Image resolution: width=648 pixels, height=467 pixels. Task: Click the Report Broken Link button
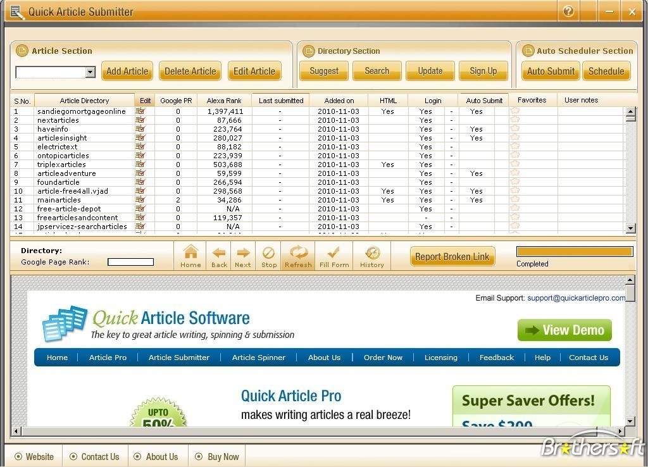point(452,257)
